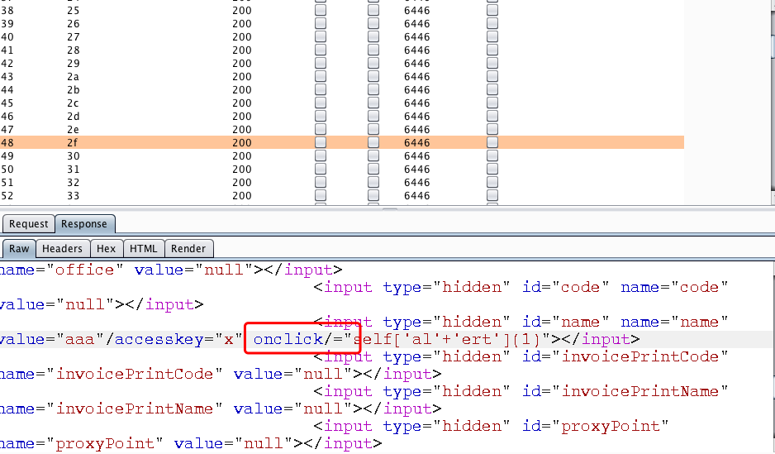This screenshot has height=454, width=775.
Task: Click id="proxyPoint" in the response
Action: [596, 426]
